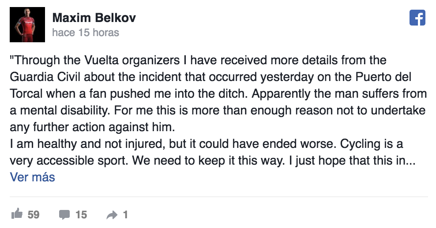Click the thumbs-up like icon
Image resolution: width=436 pixels, height=228 pixels.
(x=17, y=214)
